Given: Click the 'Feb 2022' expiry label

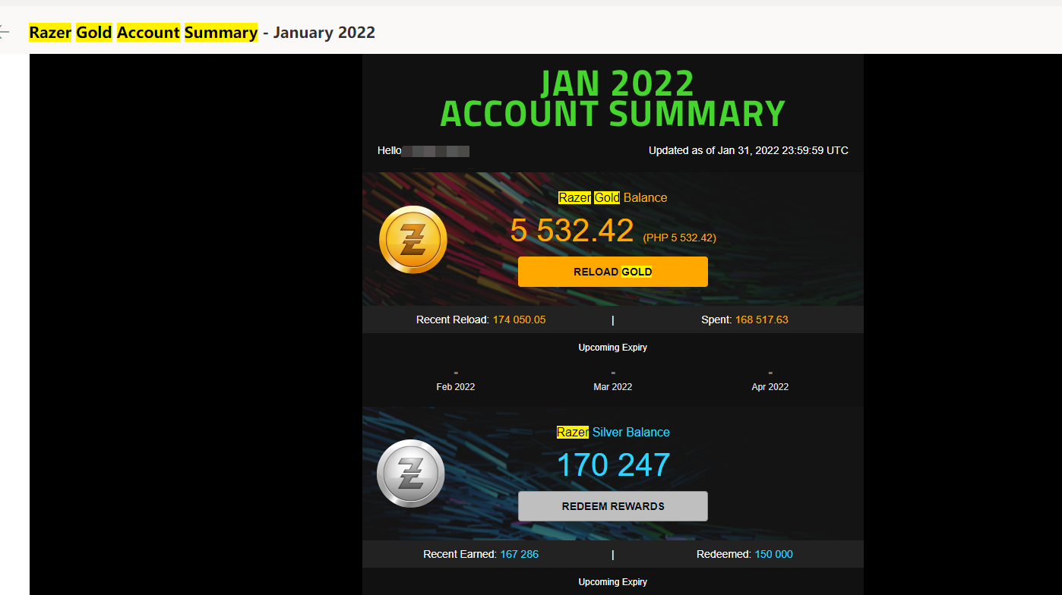Looking at the screenshot, I should coord(456,386).
